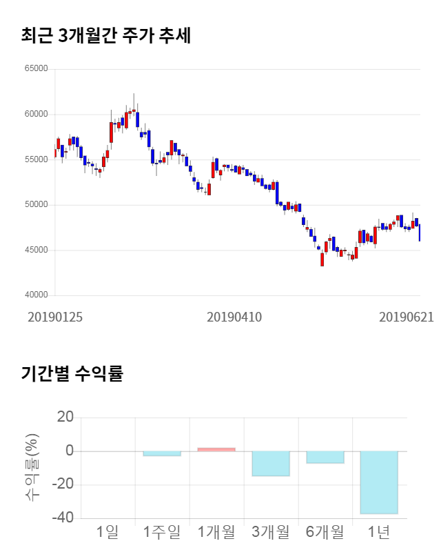441x559 pixels.
Task: Select the 1년 period text label
Action: [379, 532]
